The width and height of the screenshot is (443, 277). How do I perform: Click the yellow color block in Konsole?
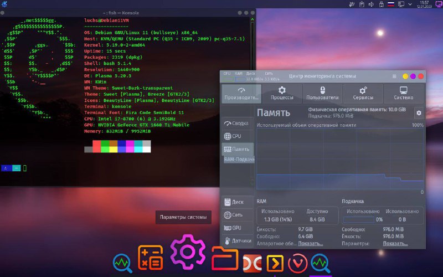pyautogui.click(x=114, y=150)
